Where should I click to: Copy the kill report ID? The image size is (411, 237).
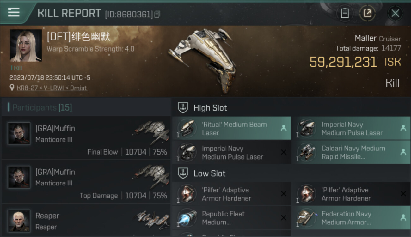click(157, 14)
